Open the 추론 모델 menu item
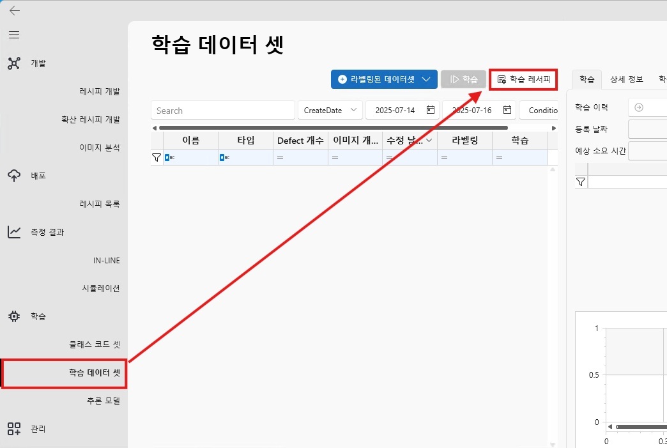Image resolution: width=667 pixels, height=448 pixels. [x=103, y=401]
